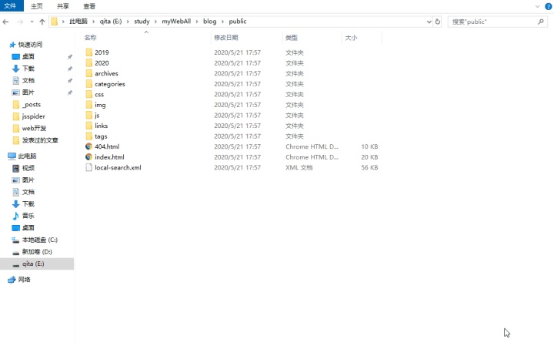The height and width of the screenshot is (346, 554).
Task: Click the Refresh button in address bar
Action: click(438, 22)
